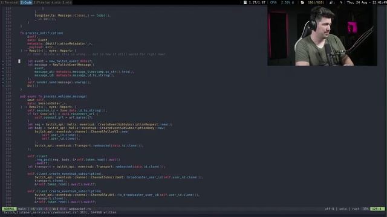
Task: Click the 'message_id: metadata.message_id' line
Action: (x=74, y=75)
